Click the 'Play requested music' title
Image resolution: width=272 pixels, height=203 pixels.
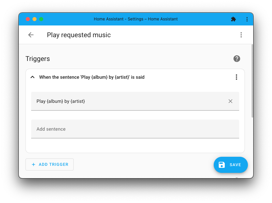tap(79, 35)
